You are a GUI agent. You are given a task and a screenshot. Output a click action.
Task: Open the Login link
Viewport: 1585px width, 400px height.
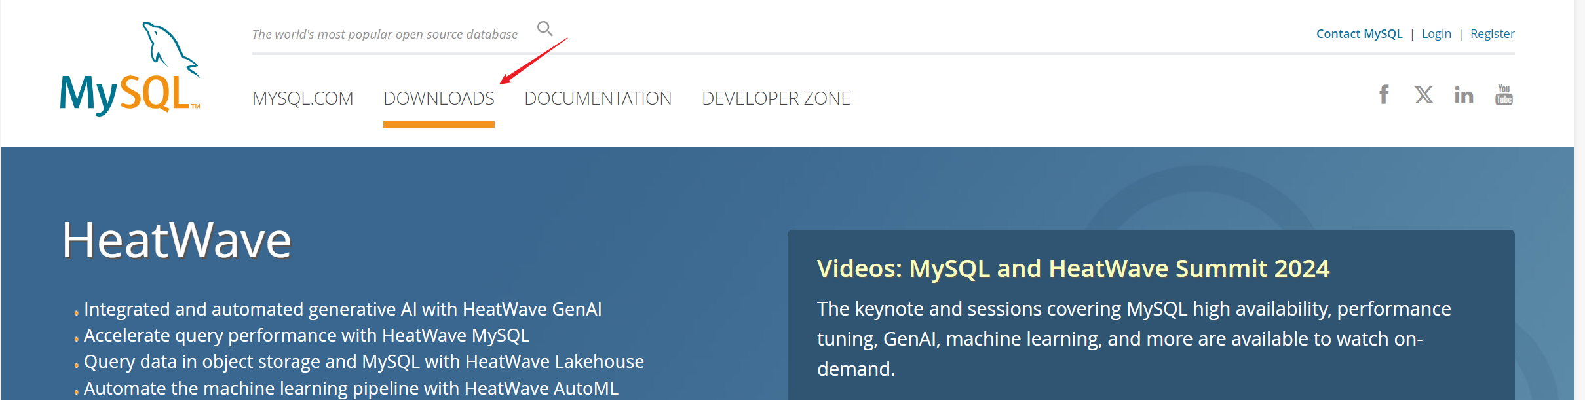coord(1436,34)
